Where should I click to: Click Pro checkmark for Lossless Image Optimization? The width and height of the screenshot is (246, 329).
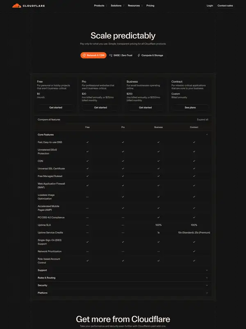123,197
